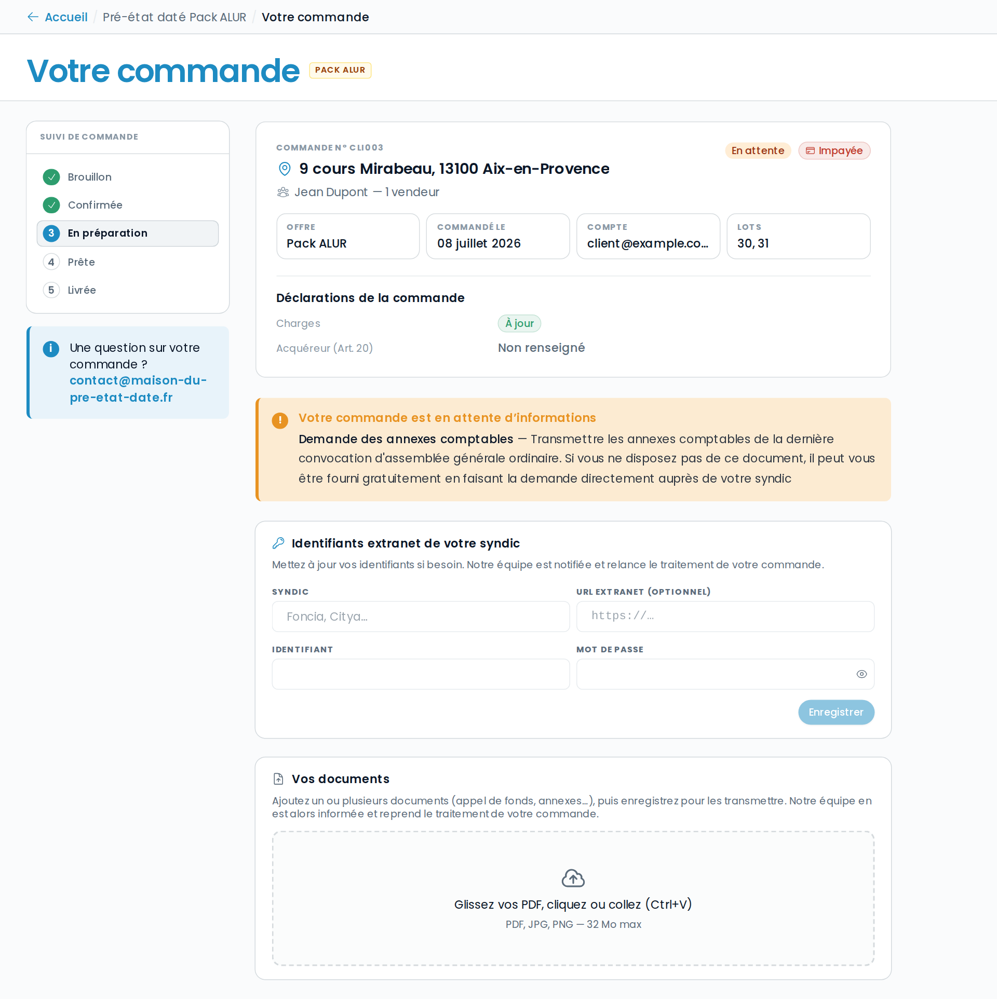Click the PACK ALUR badge

click(x=340, y=70)
